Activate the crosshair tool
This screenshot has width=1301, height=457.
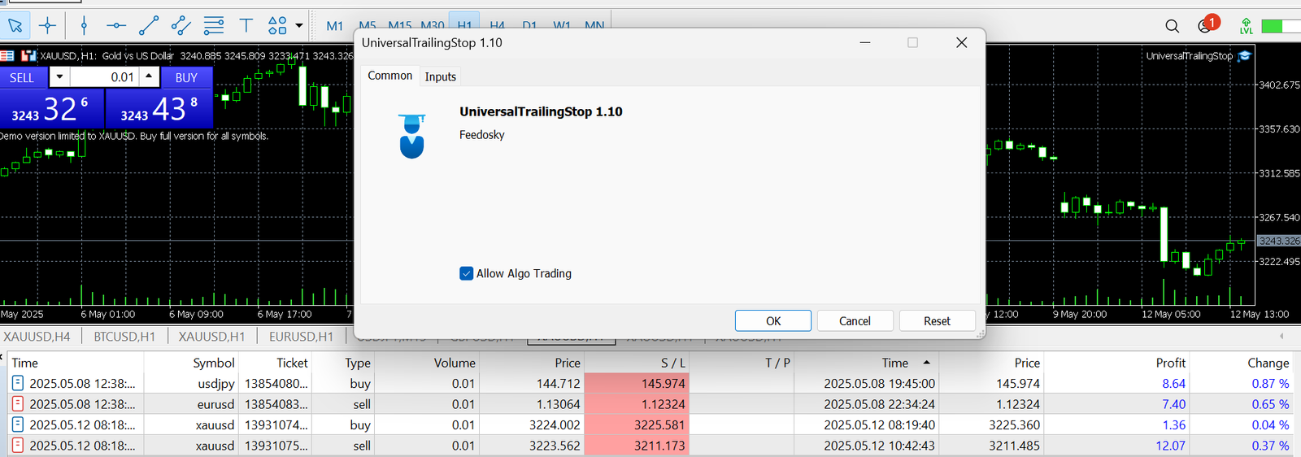(48, 26)
